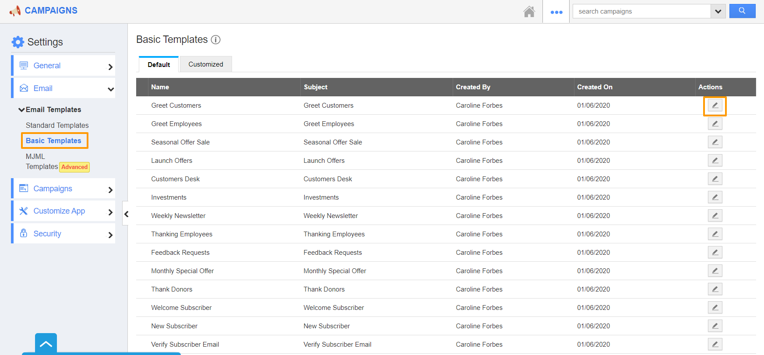Switch to the Customized tab

205,64
